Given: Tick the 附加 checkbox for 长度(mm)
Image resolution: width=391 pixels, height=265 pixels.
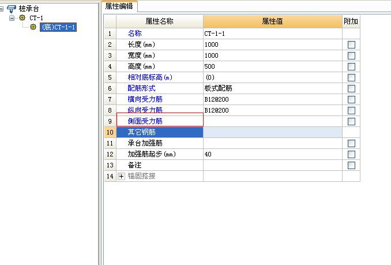Looking at the screenshot, I should pos(351,44).
